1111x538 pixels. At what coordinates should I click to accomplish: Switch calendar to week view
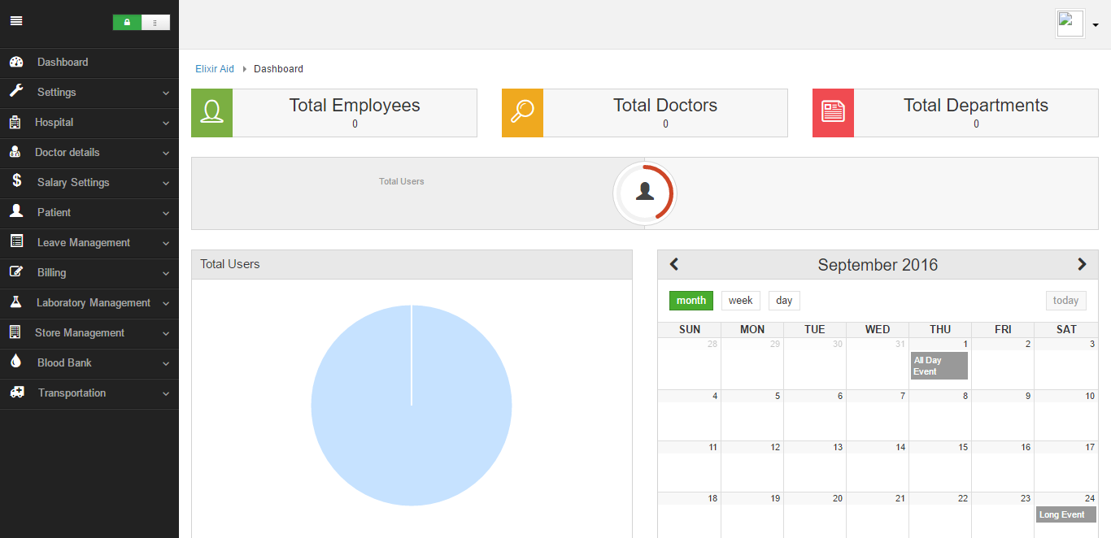(740, 300)
